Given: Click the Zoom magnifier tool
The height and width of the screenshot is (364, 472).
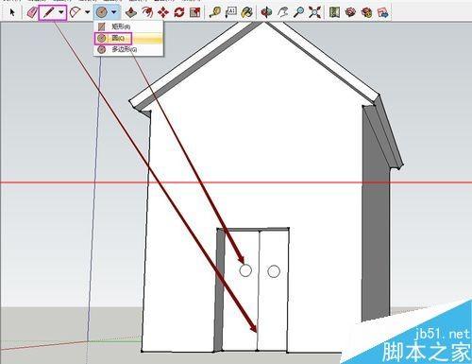Looking at the screenshot, I should pyautogui.click(x=298, y=12).
